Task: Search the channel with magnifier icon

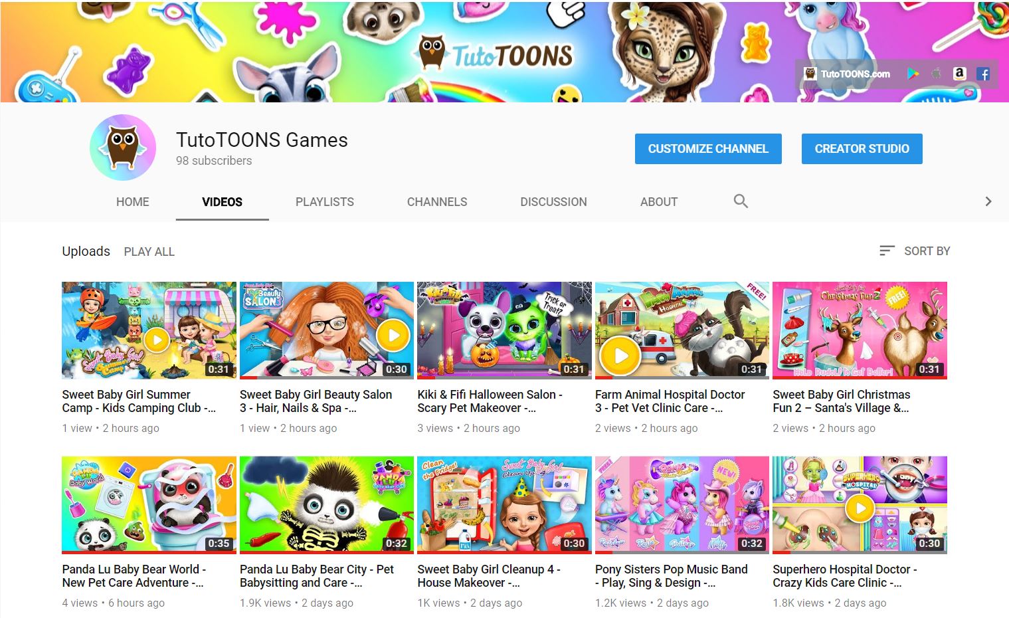Action: coord(741,201)
